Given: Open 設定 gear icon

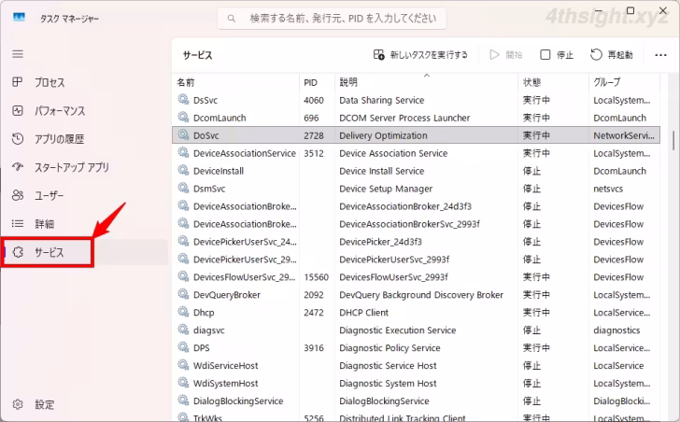Looking at the screenshot, I should (x=18, y=404).
